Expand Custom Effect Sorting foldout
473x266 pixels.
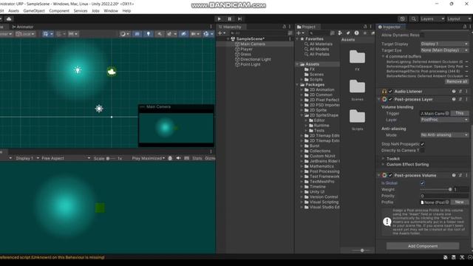[x=383, y=164]
